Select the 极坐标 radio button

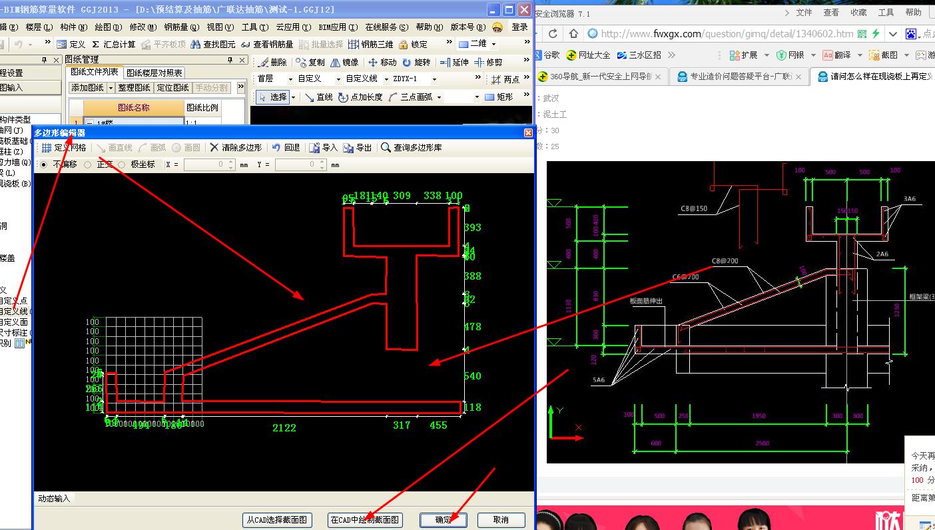click(x=121, y=164)
